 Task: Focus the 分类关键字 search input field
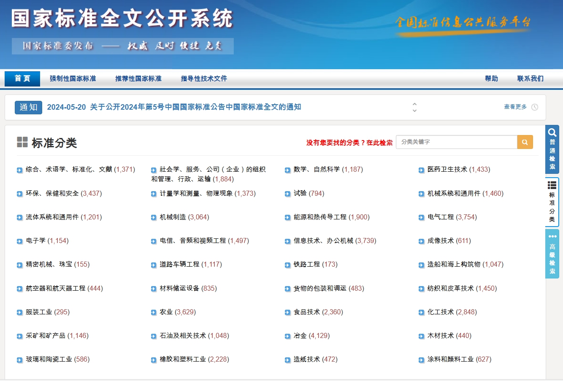point(457,142)
